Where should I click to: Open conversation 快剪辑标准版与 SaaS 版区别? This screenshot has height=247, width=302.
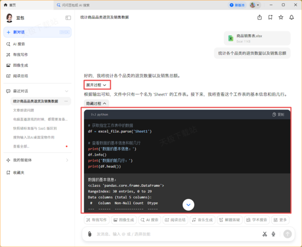(x=35, y=129)
